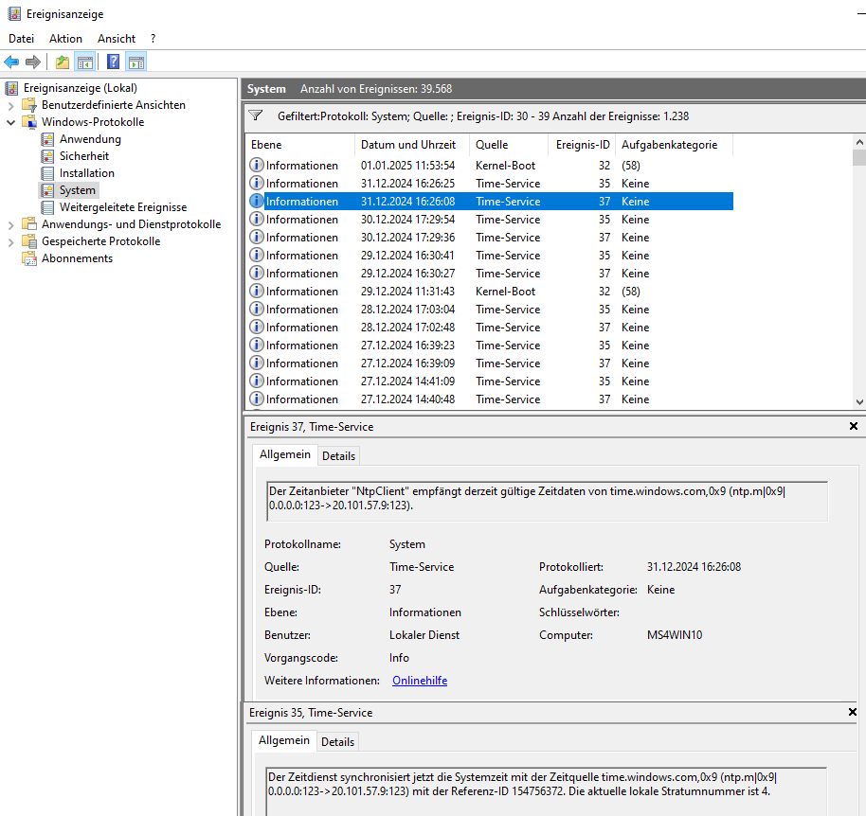Close the Ereignis 37 preview pane
The height and width of the screenshot is (816, 866).
click(854, 426)
